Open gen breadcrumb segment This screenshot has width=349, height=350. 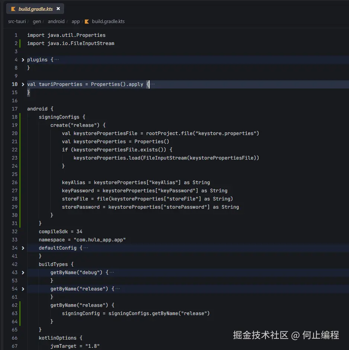click(37, 22)
